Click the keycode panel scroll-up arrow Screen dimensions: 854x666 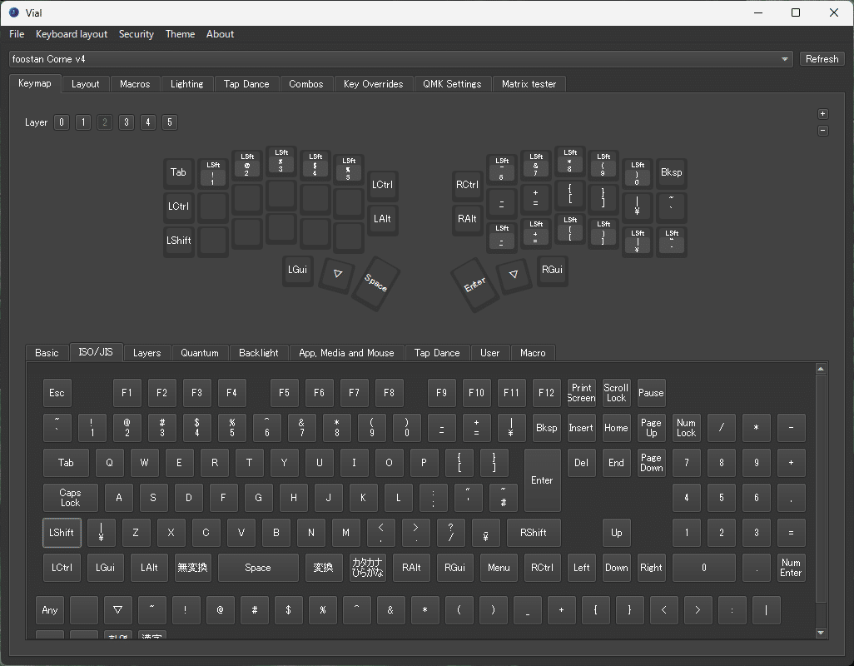click(821, 369)
